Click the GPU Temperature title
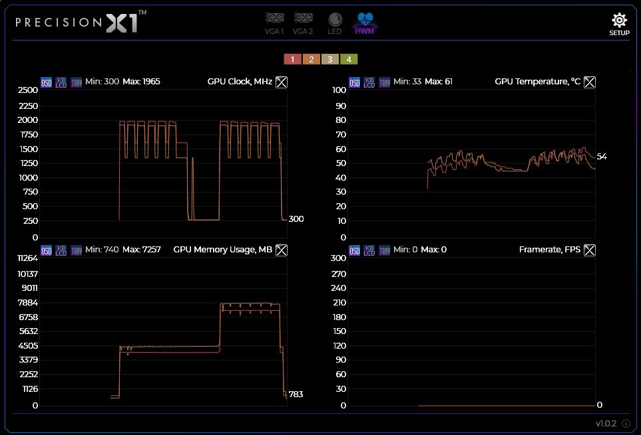 pyautogui.click(x=538, y=82)
